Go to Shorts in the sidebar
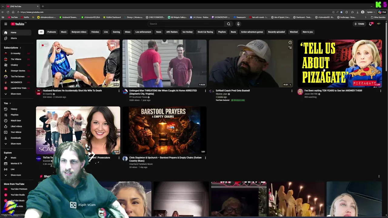The width and height of the screenshot is (388, 218). coord(17,38)
